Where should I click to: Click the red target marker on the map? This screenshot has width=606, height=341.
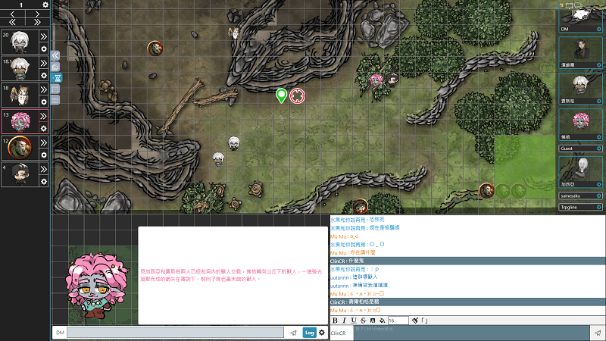point(297,95)
